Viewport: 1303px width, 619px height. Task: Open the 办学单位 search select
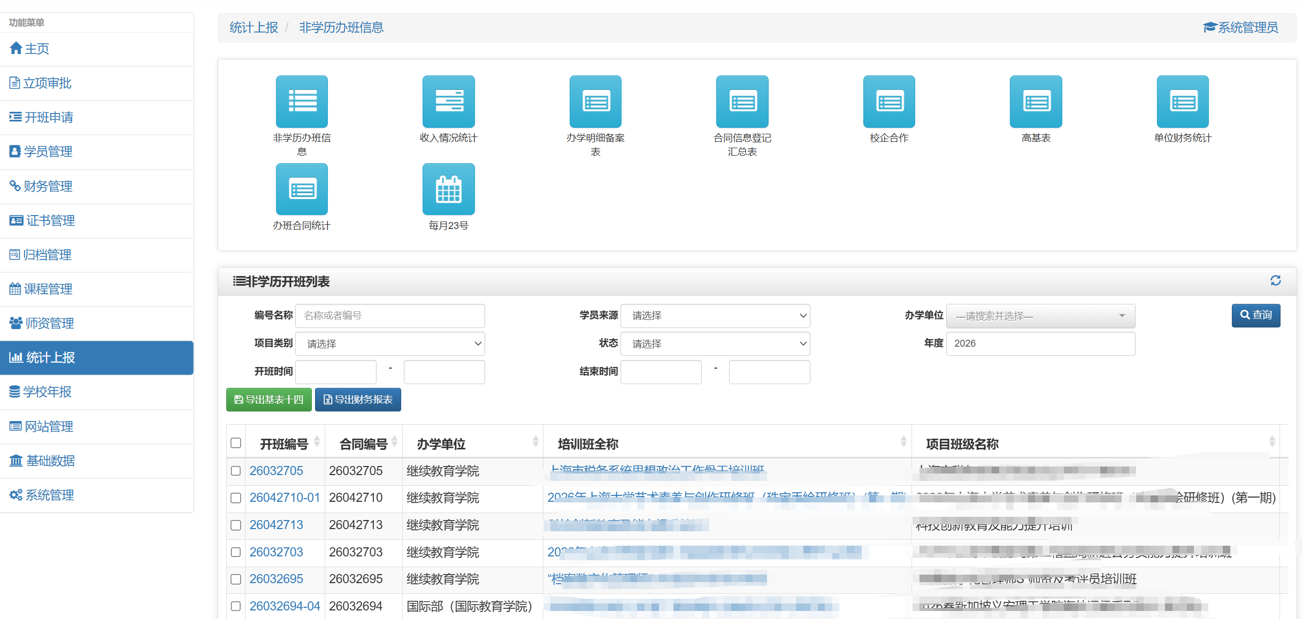pos(1040,316)
